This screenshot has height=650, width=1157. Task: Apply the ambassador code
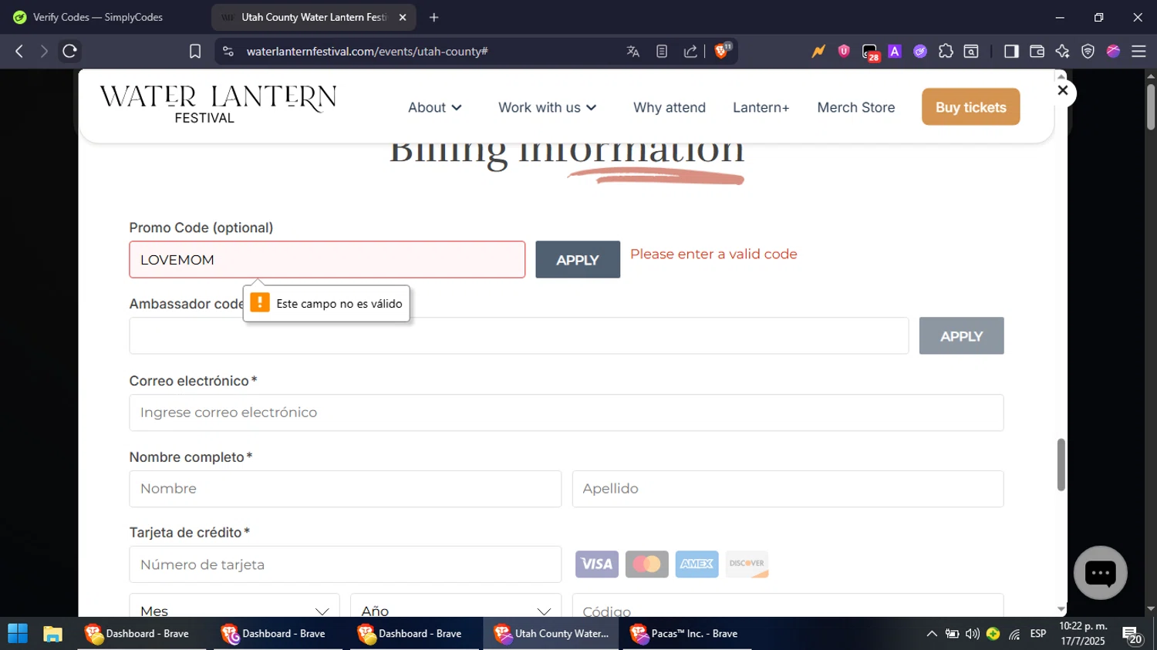961,336
